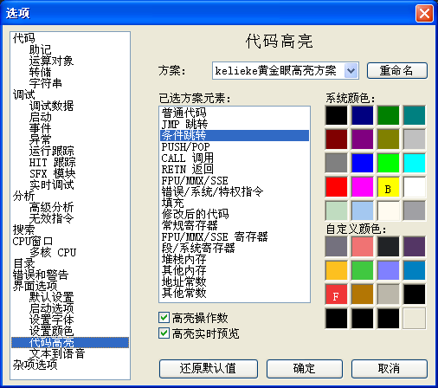Close the 选项 dialog

pyautogui.click(x=424, y=13)
